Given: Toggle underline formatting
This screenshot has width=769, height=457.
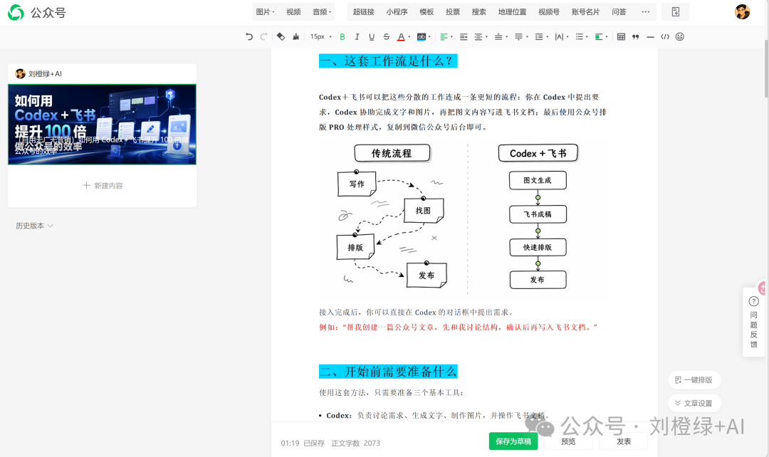Looking at the screenshot, I should click(x=372, y=37).
